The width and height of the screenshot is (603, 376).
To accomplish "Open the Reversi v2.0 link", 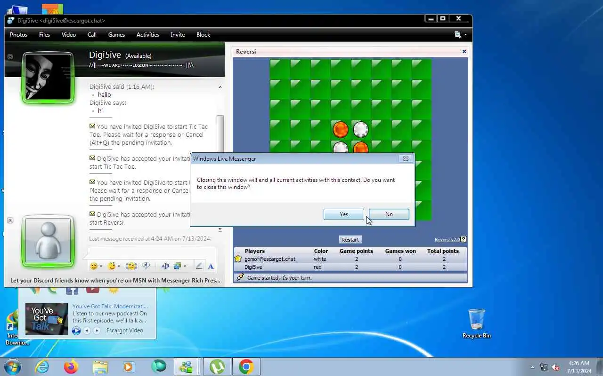I will tap(447, 240).
